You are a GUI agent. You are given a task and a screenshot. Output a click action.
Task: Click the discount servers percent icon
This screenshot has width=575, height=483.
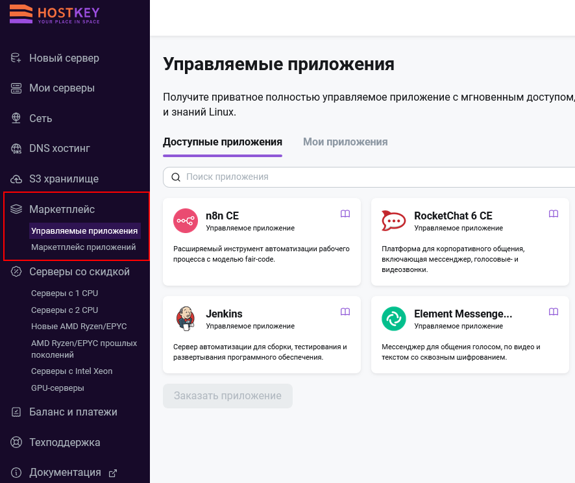(x=16, y=272)
